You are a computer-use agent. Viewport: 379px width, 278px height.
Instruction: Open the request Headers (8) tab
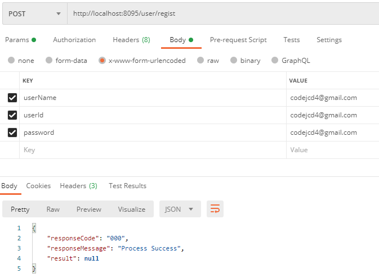[131, 40]
